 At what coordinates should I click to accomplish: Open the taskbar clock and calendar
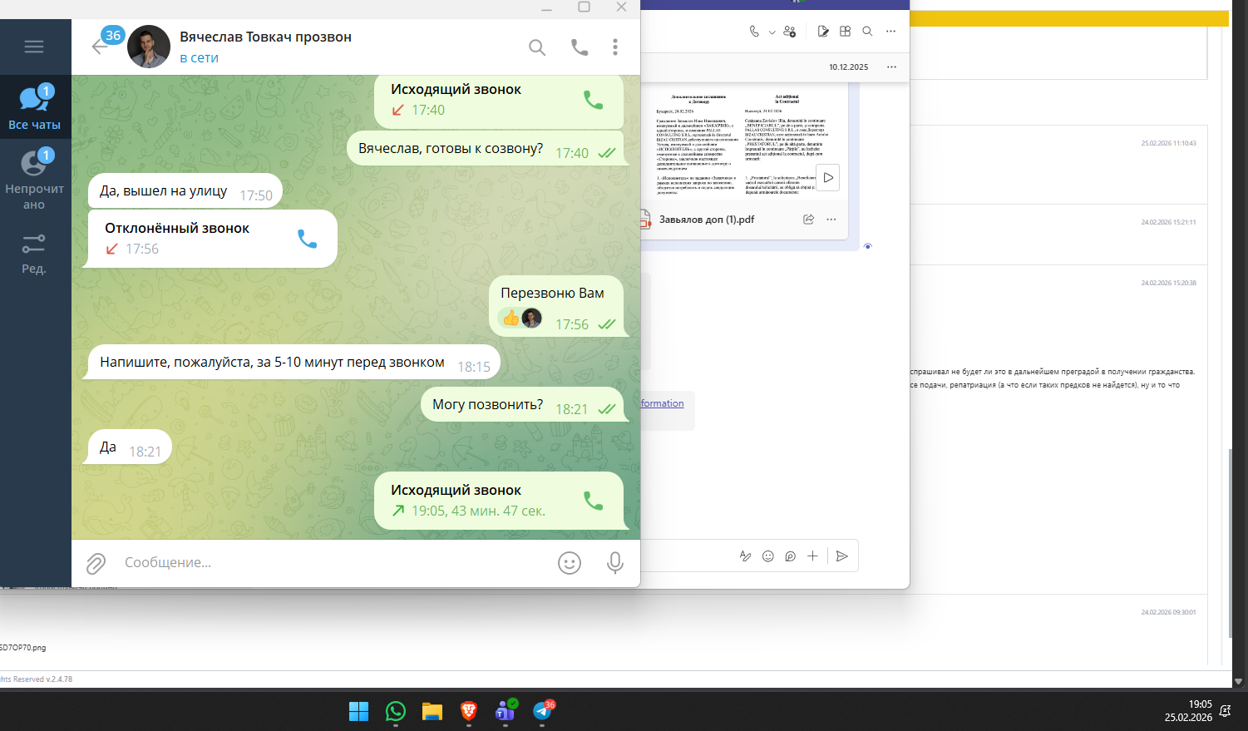point(1188,711)
